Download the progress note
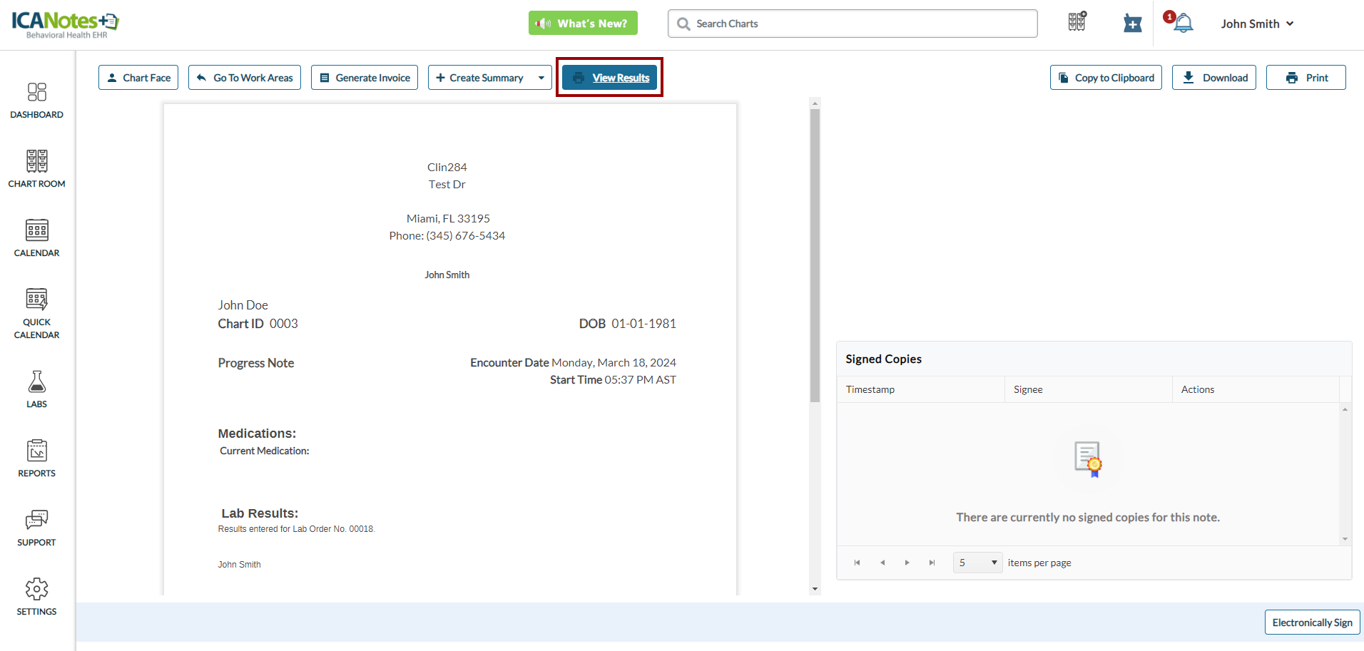 [1214, 78]
